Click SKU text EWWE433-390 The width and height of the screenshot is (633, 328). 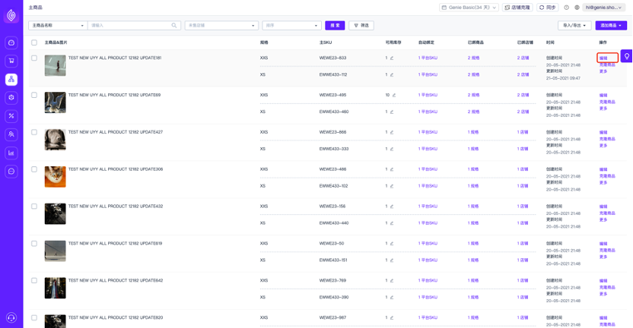pos(334,297)
